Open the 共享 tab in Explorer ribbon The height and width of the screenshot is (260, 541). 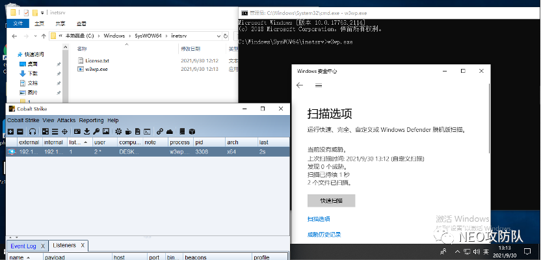point(60,24)
